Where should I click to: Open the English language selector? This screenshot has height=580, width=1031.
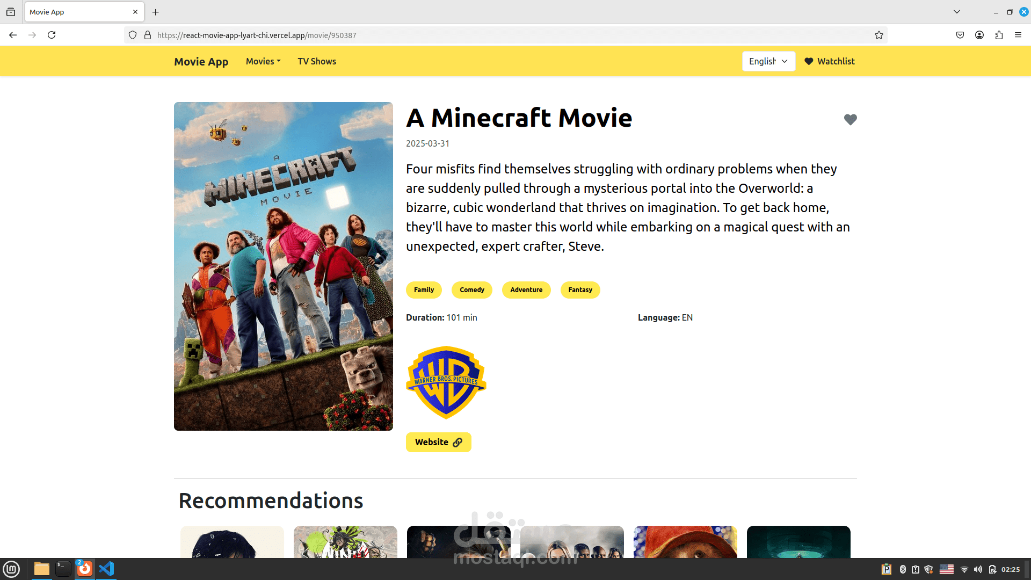click(768, 61)
